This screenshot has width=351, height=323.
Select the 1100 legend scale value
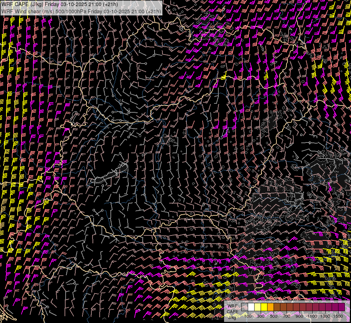tap(312, 316)
